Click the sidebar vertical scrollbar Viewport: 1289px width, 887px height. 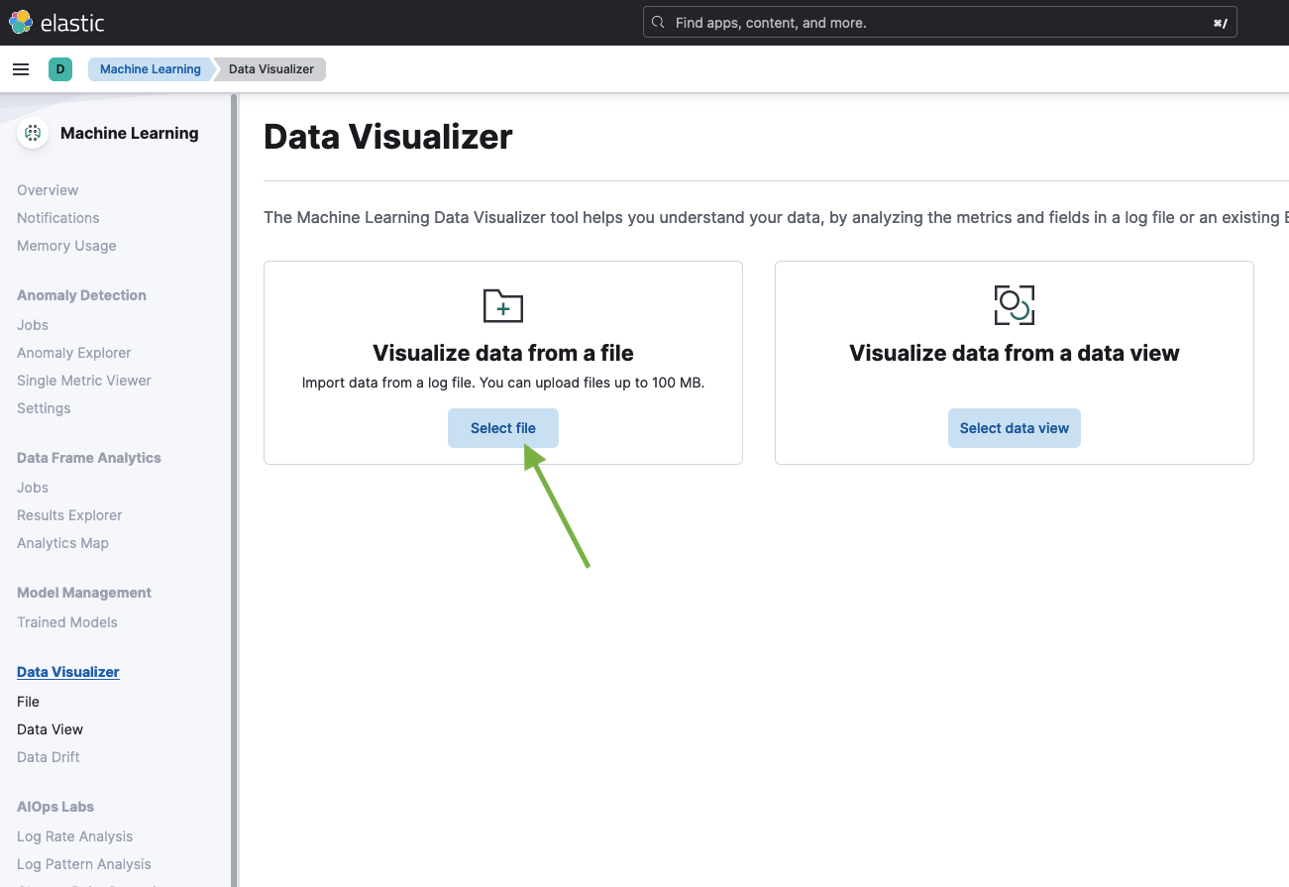tap(234, 490)
